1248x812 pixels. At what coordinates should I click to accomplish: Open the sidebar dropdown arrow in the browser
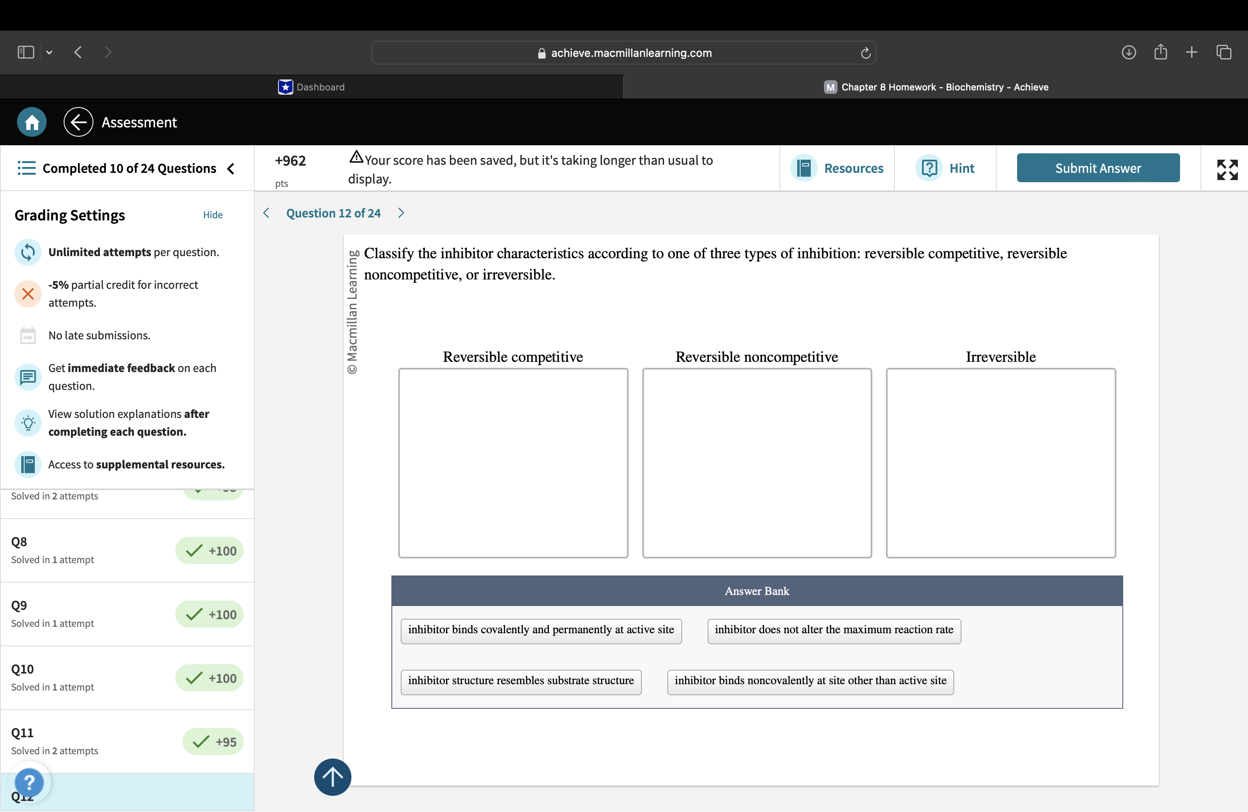[49, 52]
